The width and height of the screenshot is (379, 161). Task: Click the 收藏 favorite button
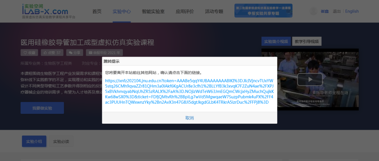coord(29,52)
